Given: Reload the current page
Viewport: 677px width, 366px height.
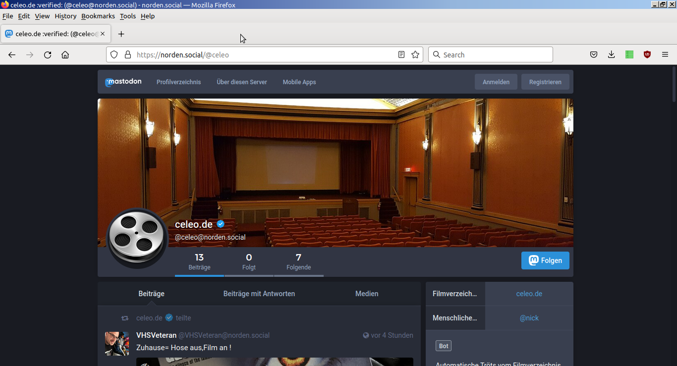Looking at the screenshot, I should point(48,55).
